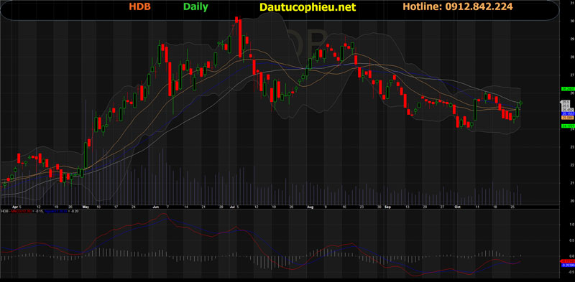
Task: Select date label 13 following Sep
Action: 408,207
